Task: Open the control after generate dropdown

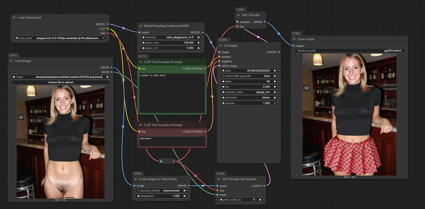Action: point(249,76)
